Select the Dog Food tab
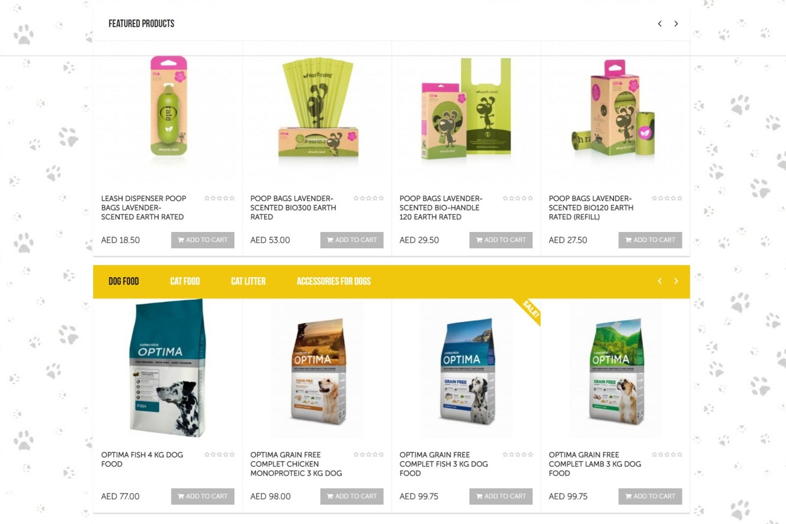Viewport: 786px width, 524px height. (x=124, y=281)
